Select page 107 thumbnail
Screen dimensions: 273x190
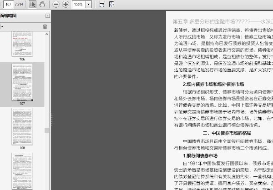click(22, 82)
